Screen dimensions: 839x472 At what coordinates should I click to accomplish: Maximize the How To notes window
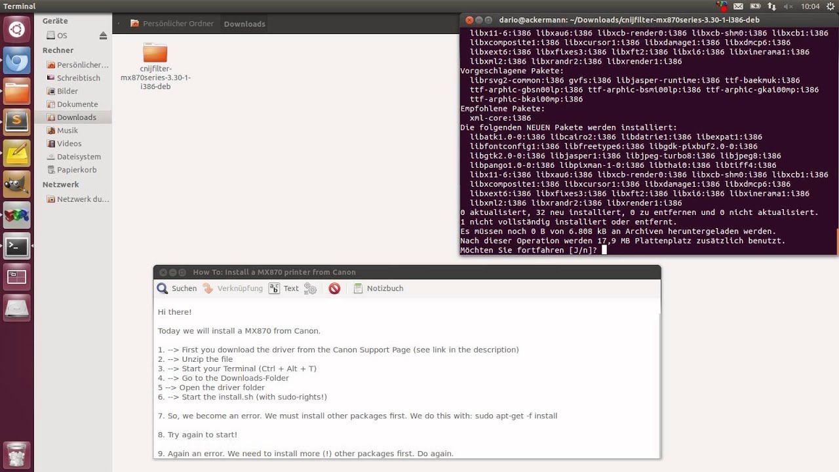pyautogui.click(x=184, y=272)
